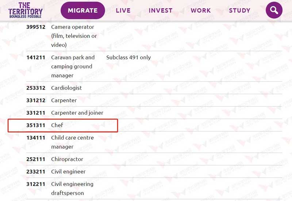The image size is (292, 201).
Task: Select Caravan park and camping ground manager
Action: (x=73, y=66)
